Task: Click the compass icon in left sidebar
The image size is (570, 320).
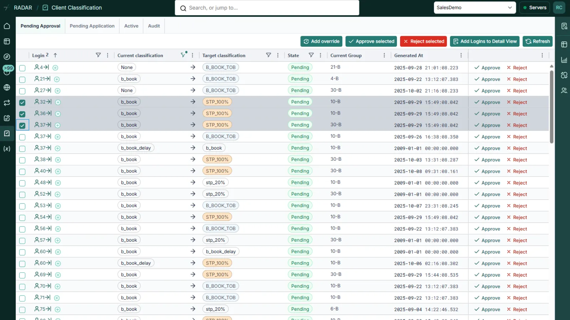Action: point(7,57)
